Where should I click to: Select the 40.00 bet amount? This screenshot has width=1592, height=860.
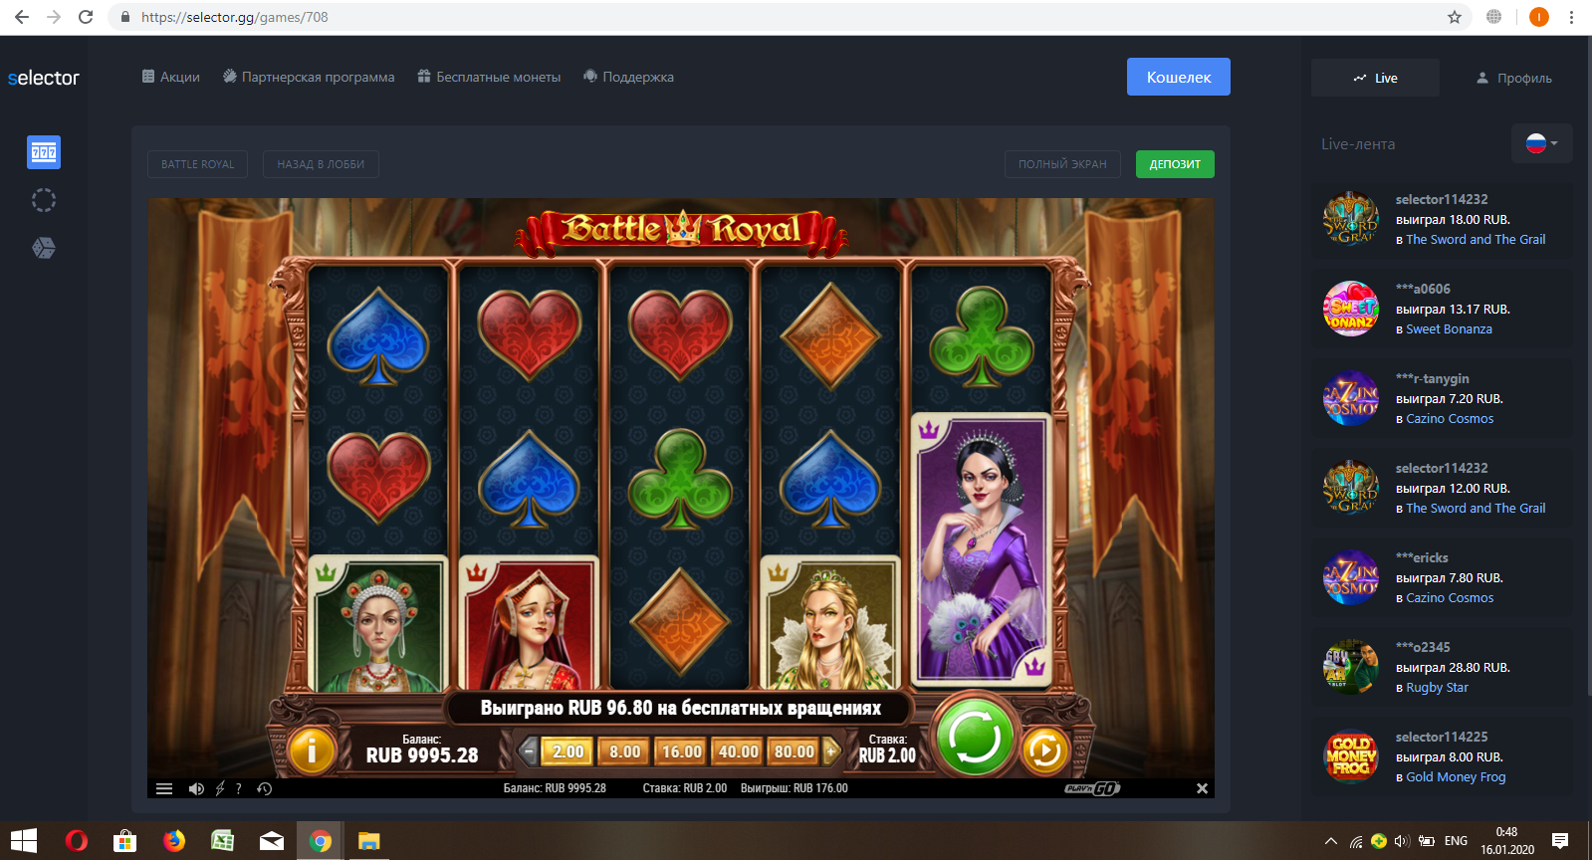739,752
